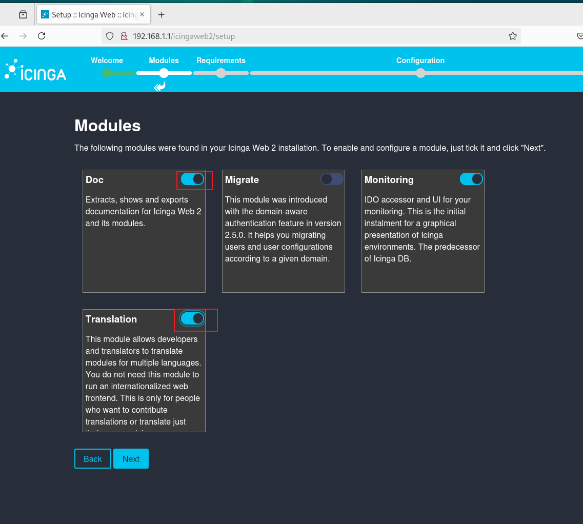Click the wizard back double-arrow icon
583x524 pixels.
[159, 87]
